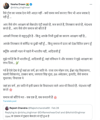Click the Feb 28 timestamp
The height and width of the screenshot is (120, 100).
(x=55, y=108)
